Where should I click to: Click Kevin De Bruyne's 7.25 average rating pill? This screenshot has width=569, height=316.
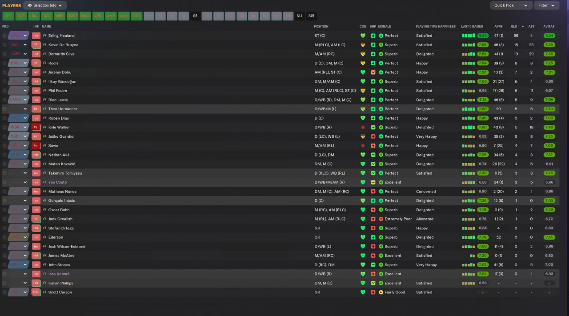(x=549, y=45)
